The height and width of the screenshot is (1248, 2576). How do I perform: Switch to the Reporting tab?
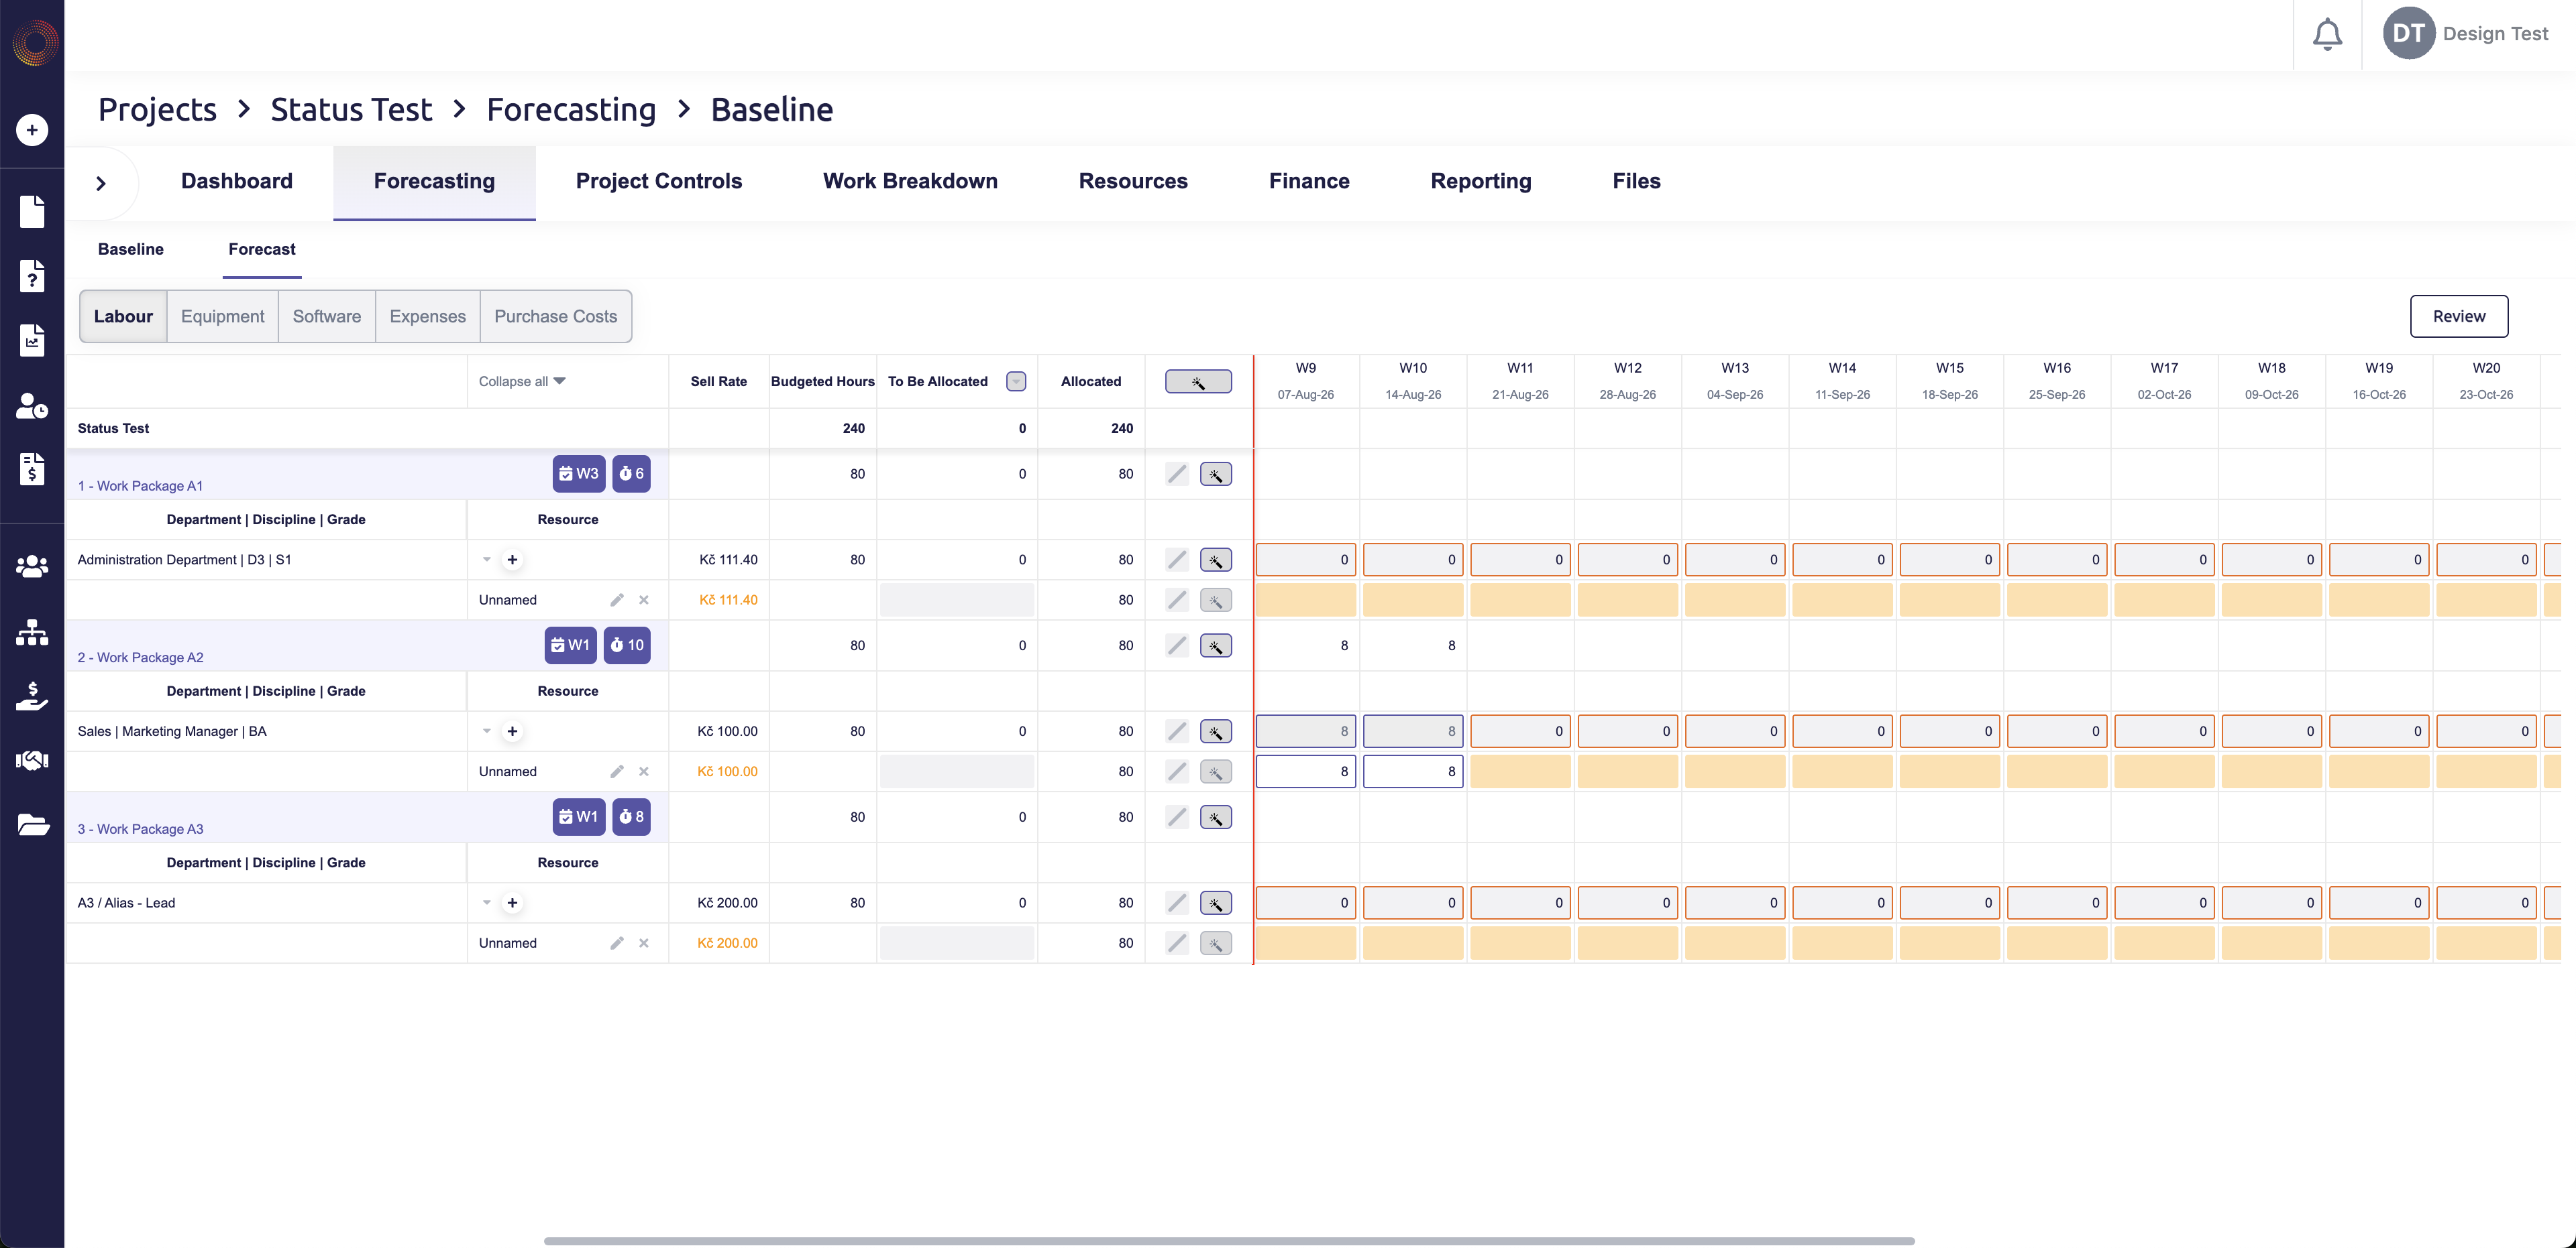1481,181
